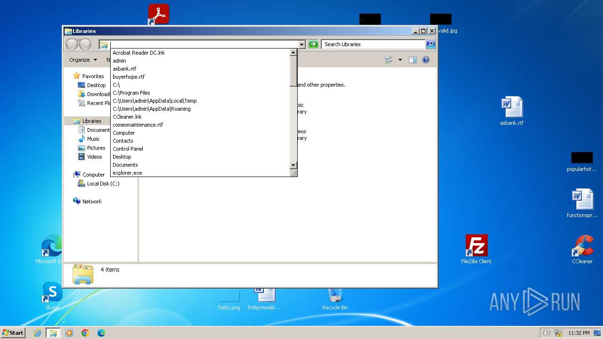Viewport: 603px width, 339px height.
Task: Click the Edge taskbar icon
Action: [101, 333]
